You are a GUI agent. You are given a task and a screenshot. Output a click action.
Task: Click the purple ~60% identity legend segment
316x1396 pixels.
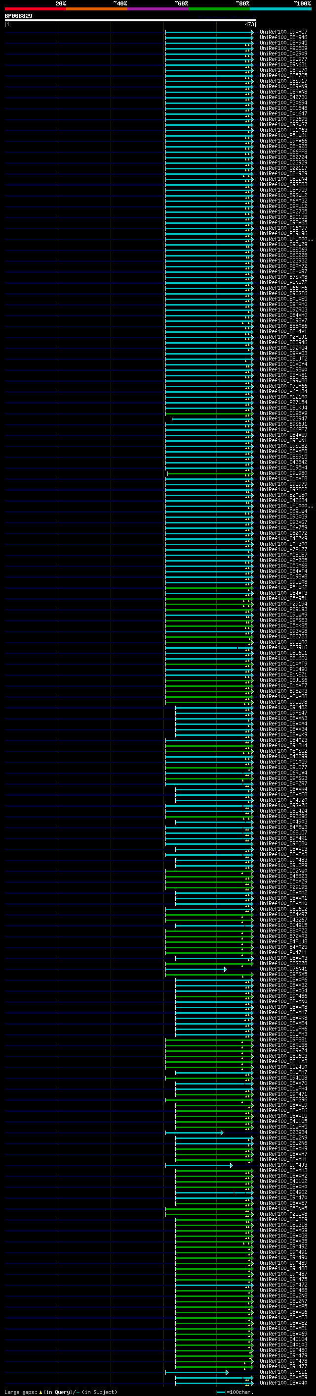tap(158, 9)
